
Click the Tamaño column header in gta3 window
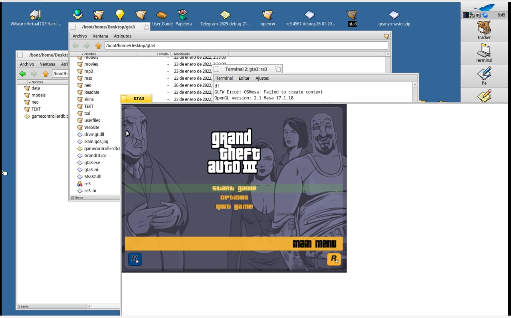[154, 54]
